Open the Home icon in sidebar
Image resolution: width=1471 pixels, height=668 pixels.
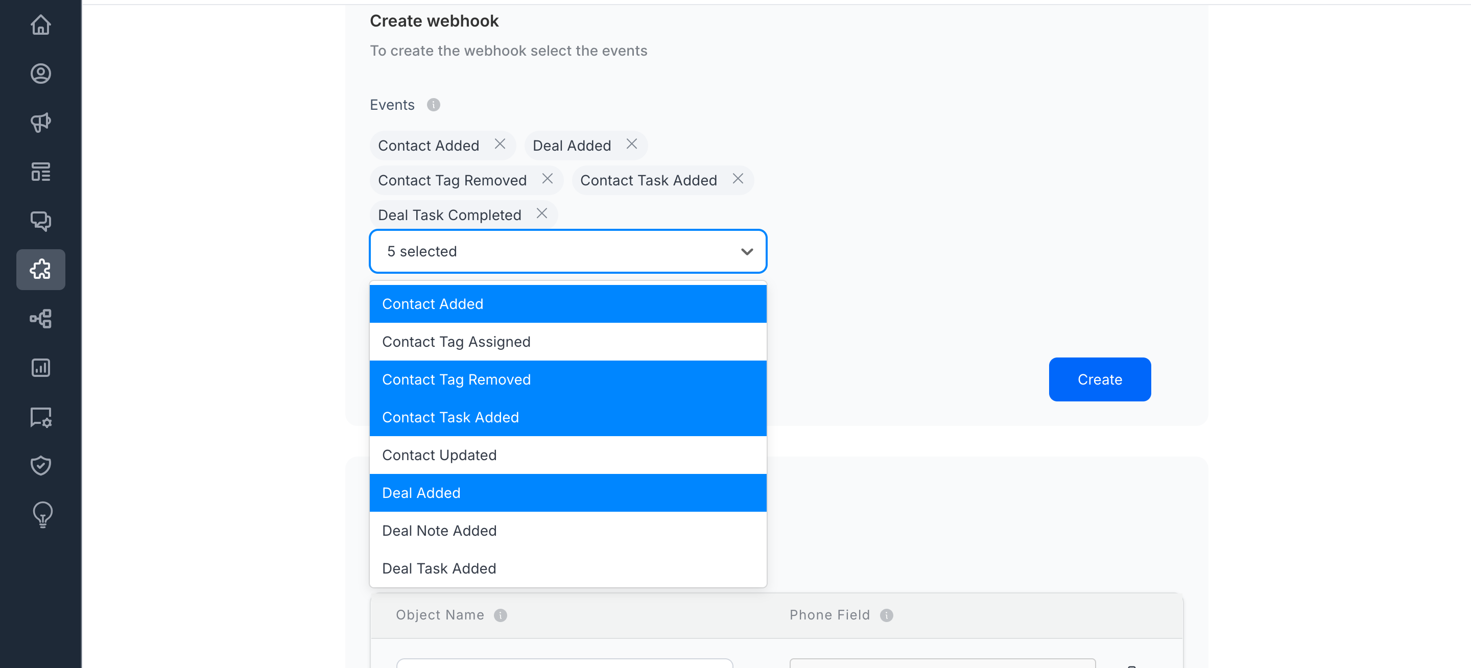tap(40, 25)
